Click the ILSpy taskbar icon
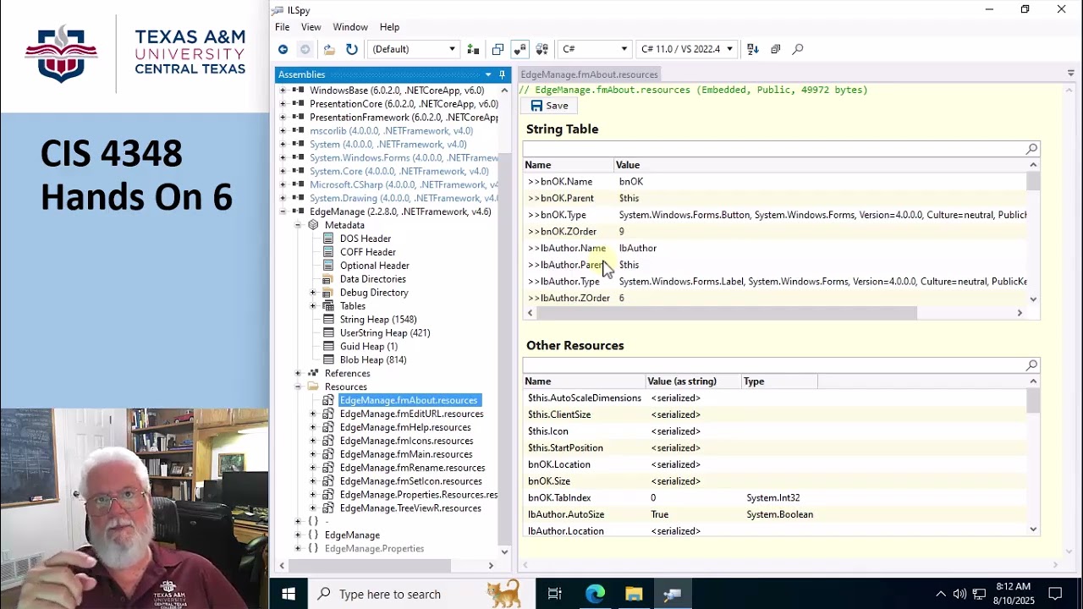 click(673, 594)
